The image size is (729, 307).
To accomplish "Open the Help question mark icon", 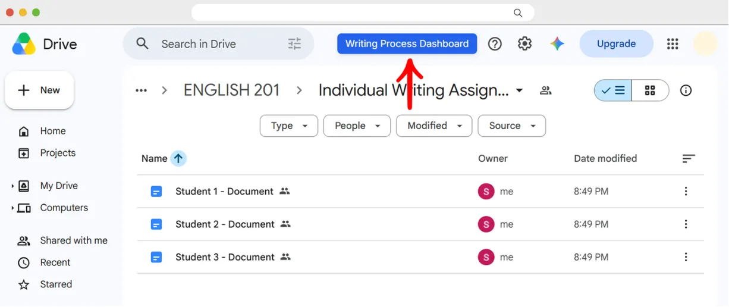I will 495,43.
